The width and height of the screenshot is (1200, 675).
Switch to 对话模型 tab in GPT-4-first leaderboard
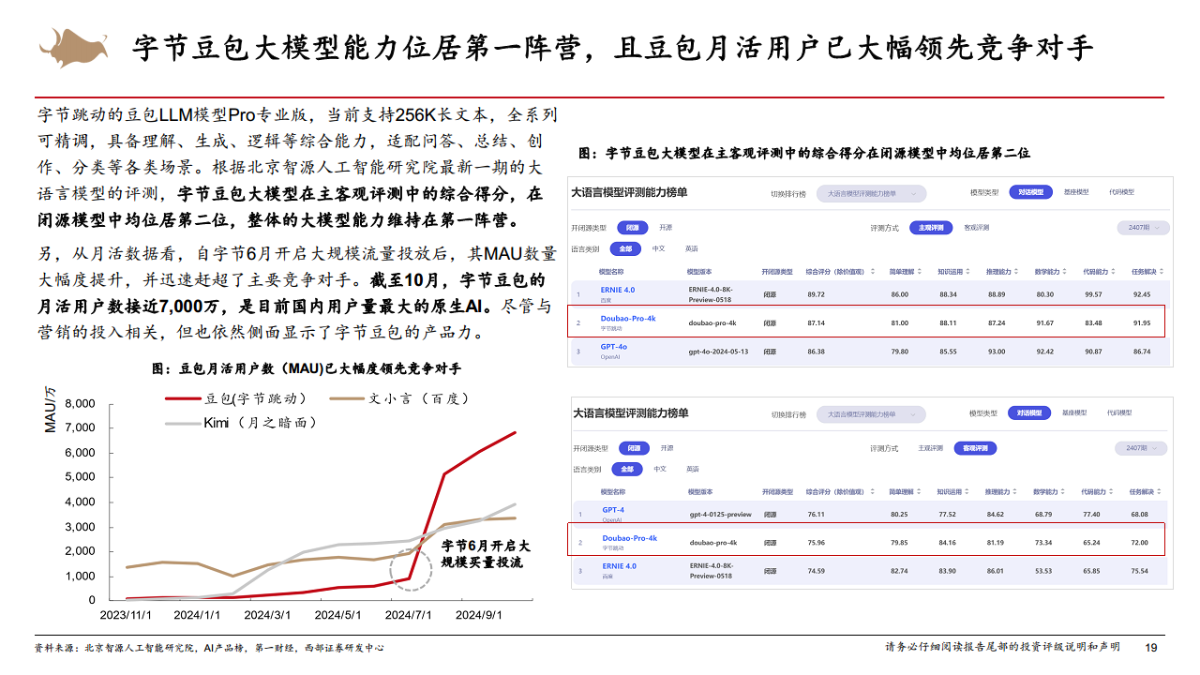tap(1029, 412)
